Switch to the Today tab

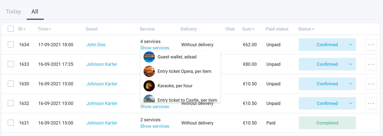[x=13, y=11]
